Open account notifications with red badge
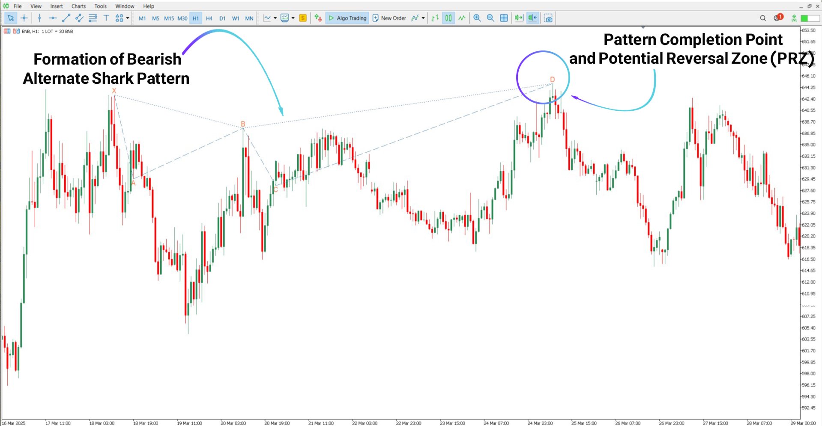Screen dimensions: 822x426 pos(778,18)
